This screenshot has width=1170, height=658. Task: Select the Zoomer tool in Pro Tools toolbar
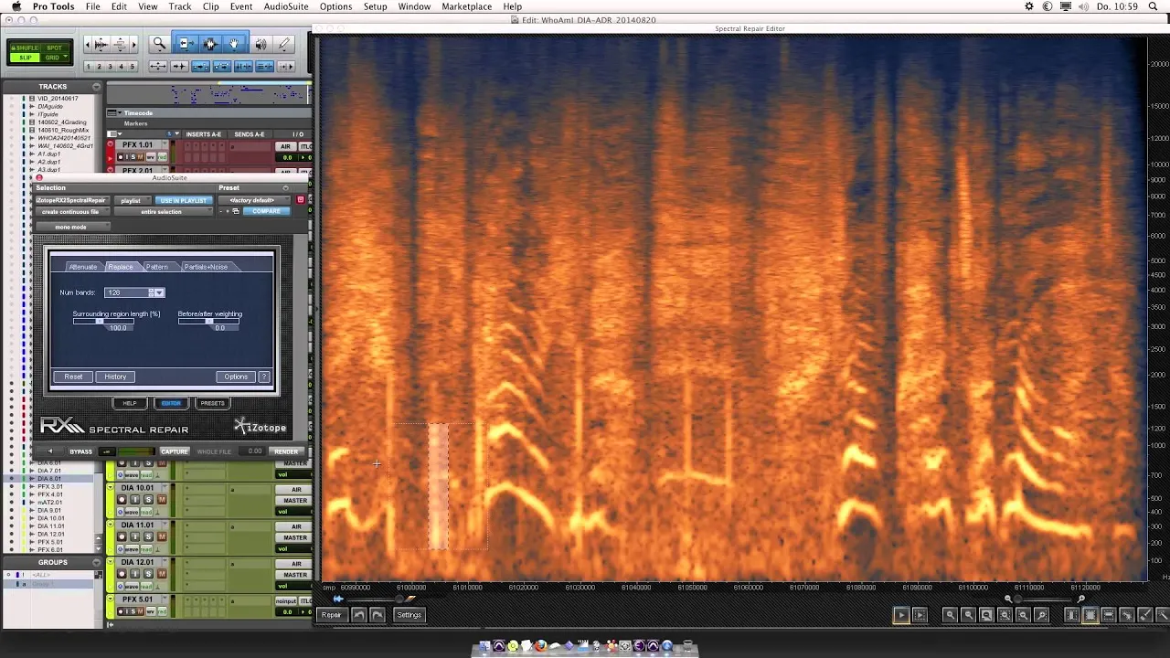(x=159, y=43)
